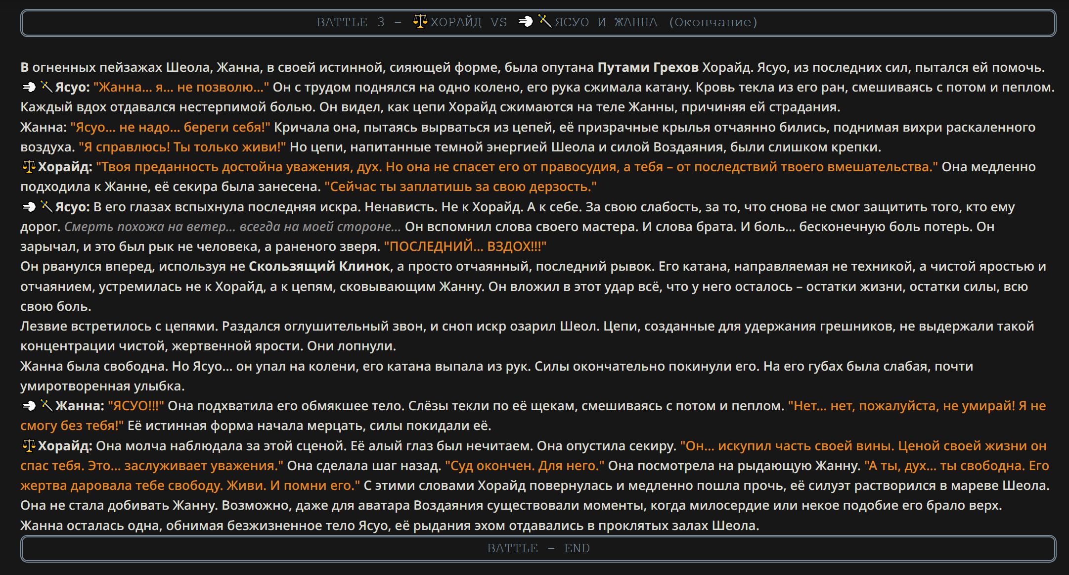This screenshot has width=1069, height=575.
Task: Click sword icon beside "Ясуо: В его глазах"
Action: coord(46,207)
